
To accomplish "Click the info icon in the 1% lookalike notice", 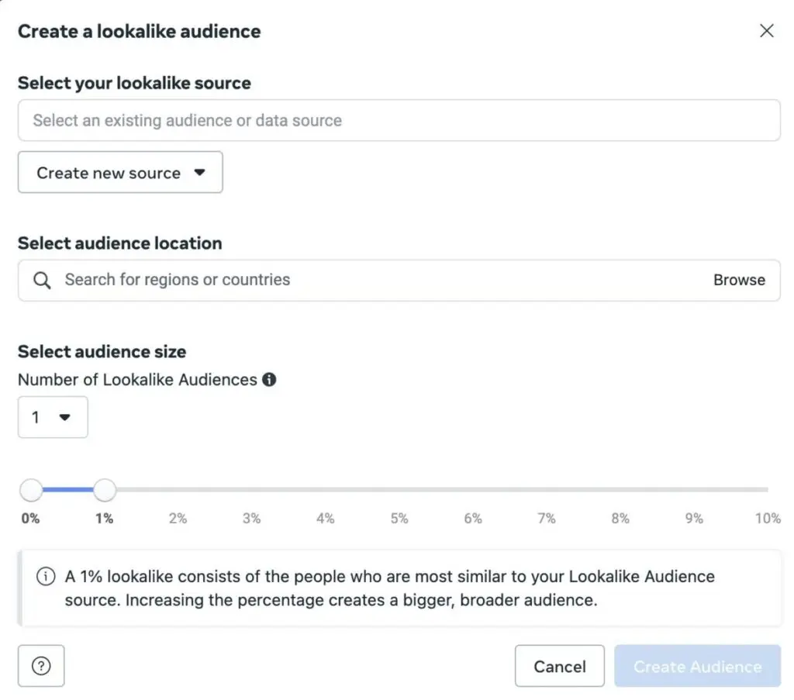I will (46, 577).
